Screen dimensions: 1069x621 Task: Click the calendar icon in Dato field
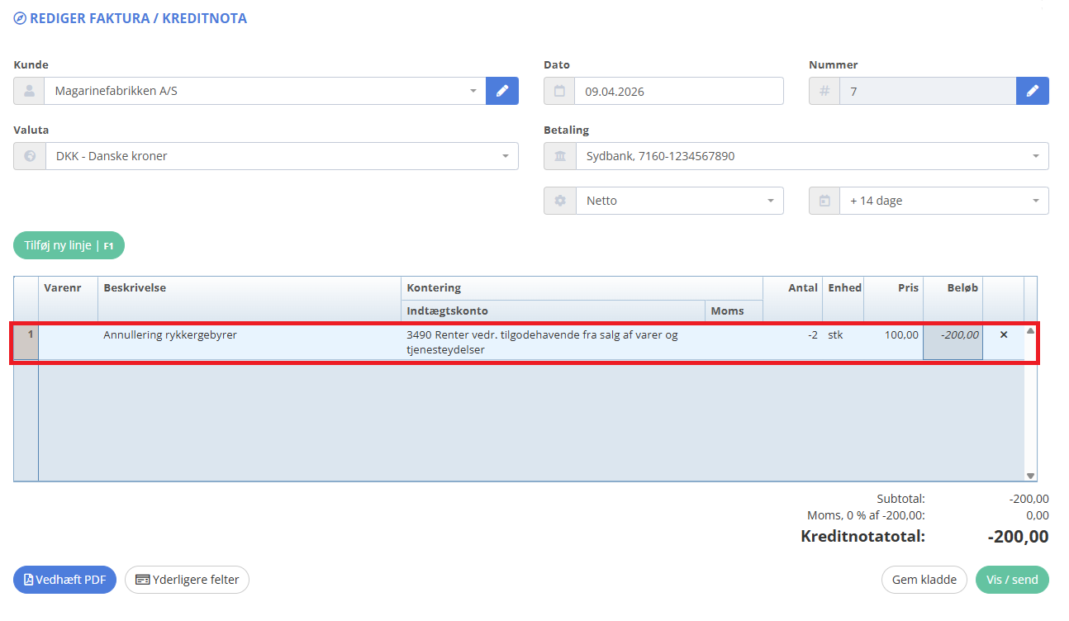coord(559,91)
